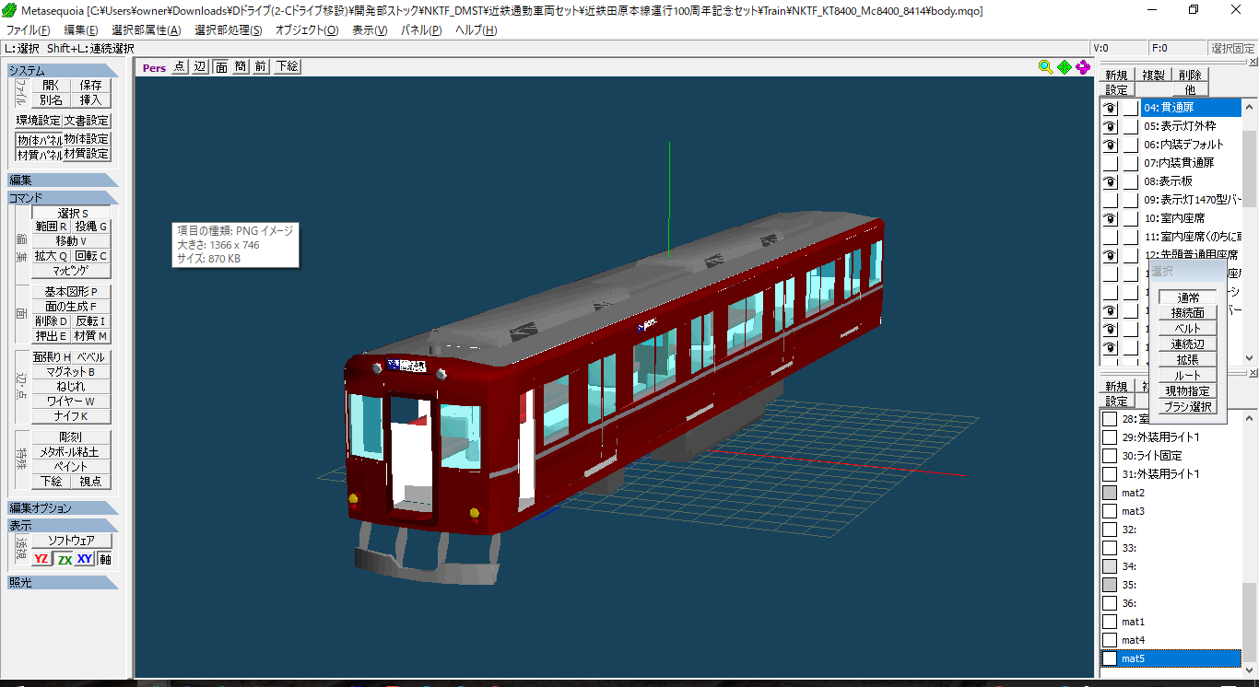The image size is (1259, 687).
Task: Open the 他 menu in object panel
Action: tap(1190, 89)
